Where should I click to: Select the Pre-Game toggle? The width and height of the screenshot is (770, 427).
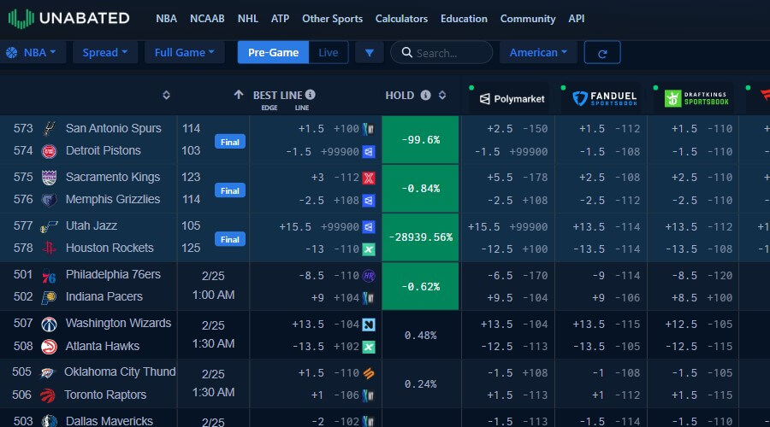click(x=273, y=52)
